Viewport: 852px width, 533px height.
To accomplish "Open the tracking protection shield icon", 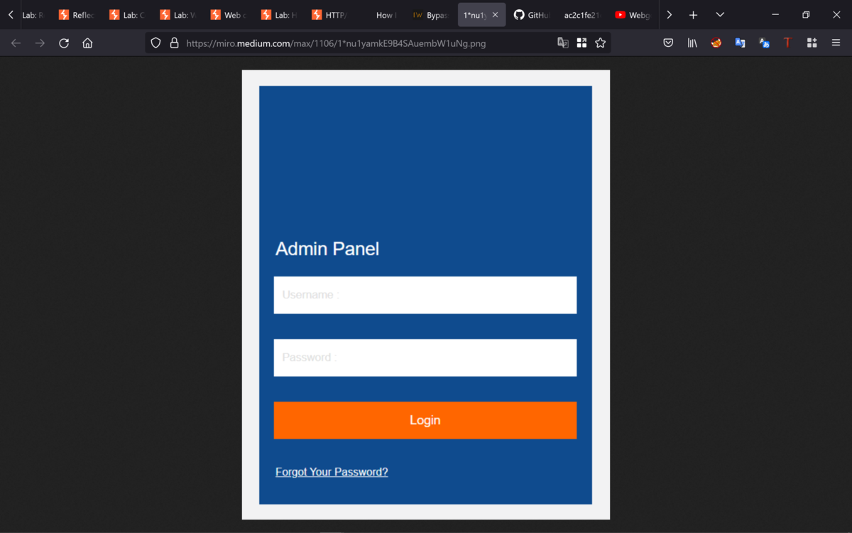I will pyautogui.click(x=156, y=43).
